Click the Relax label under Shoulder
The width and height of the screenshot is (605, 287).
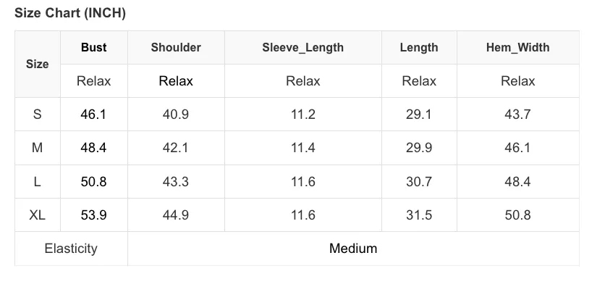(176, 81)
